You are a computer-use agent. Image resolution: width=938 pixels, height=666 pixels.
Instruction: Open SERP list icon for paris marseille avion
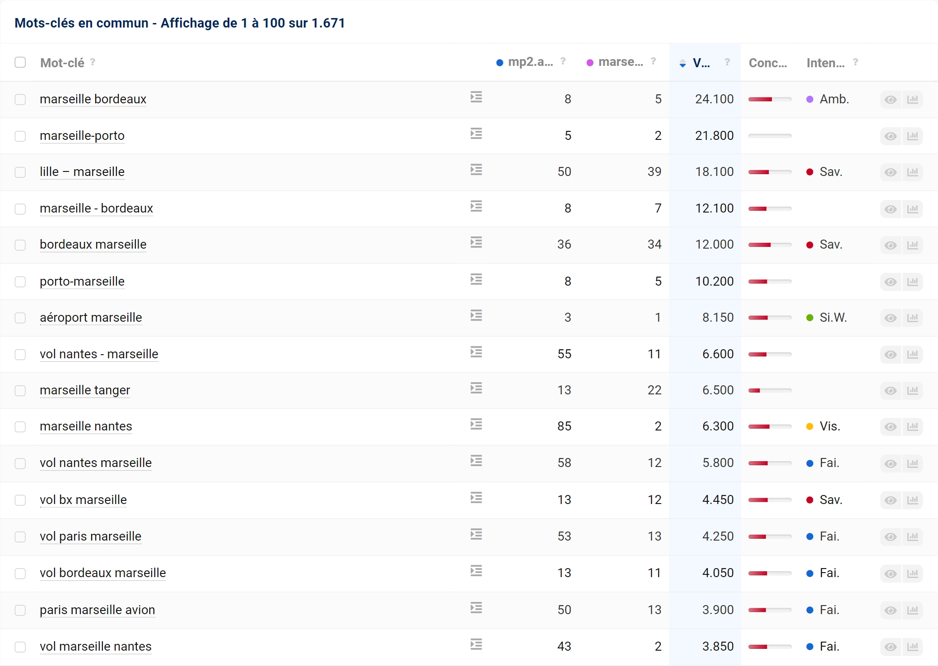click(476, 608)
